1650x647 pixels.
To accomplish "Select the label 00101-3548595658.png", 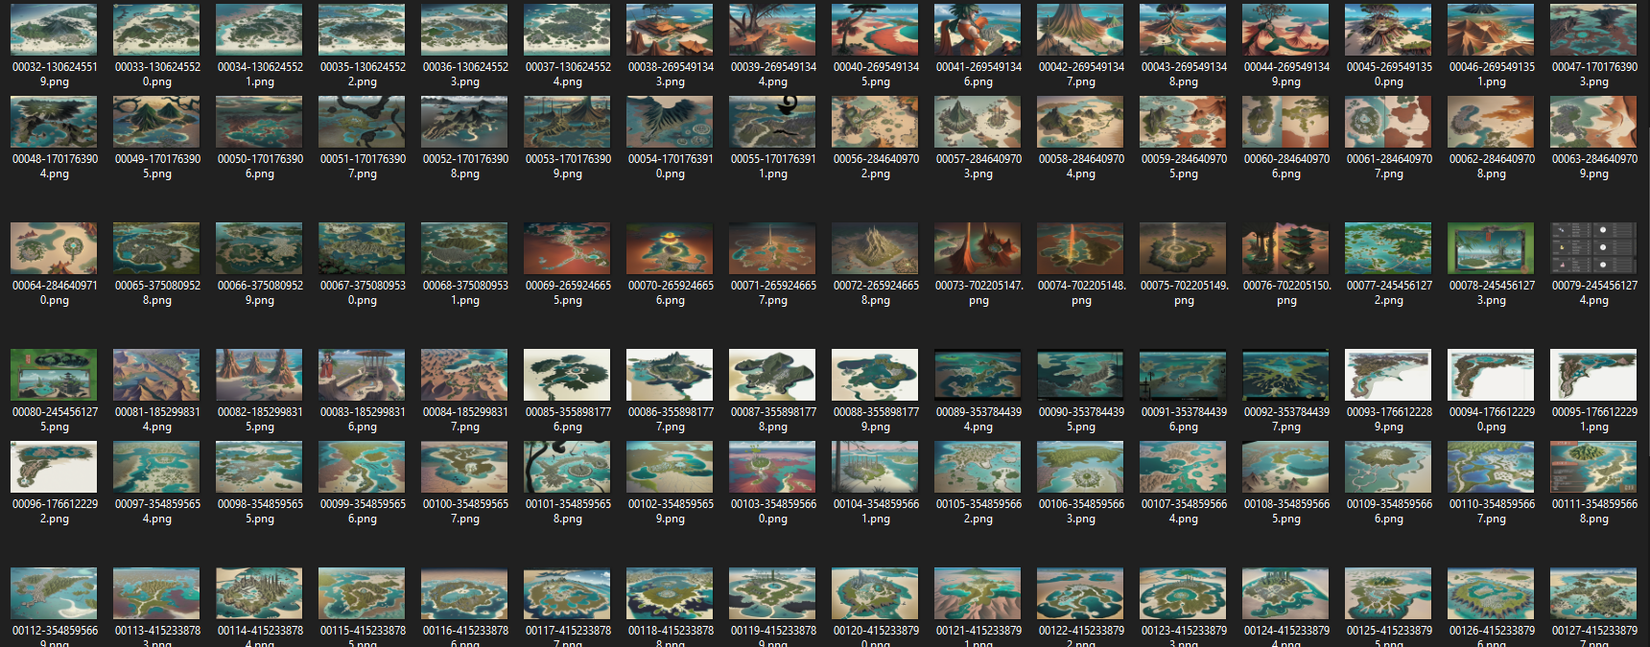I will 568,512.
